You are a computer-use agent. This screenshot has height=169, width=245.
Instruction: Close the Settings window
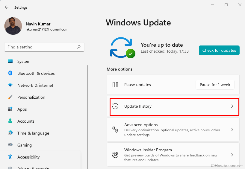[240, 5]
